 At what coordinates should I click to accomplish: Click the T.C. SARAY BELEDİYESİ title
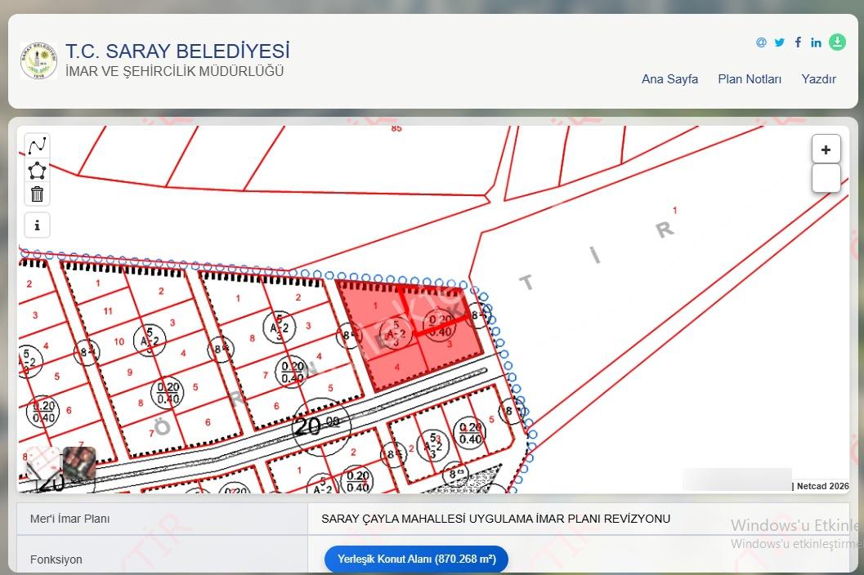tap(177, 51)
